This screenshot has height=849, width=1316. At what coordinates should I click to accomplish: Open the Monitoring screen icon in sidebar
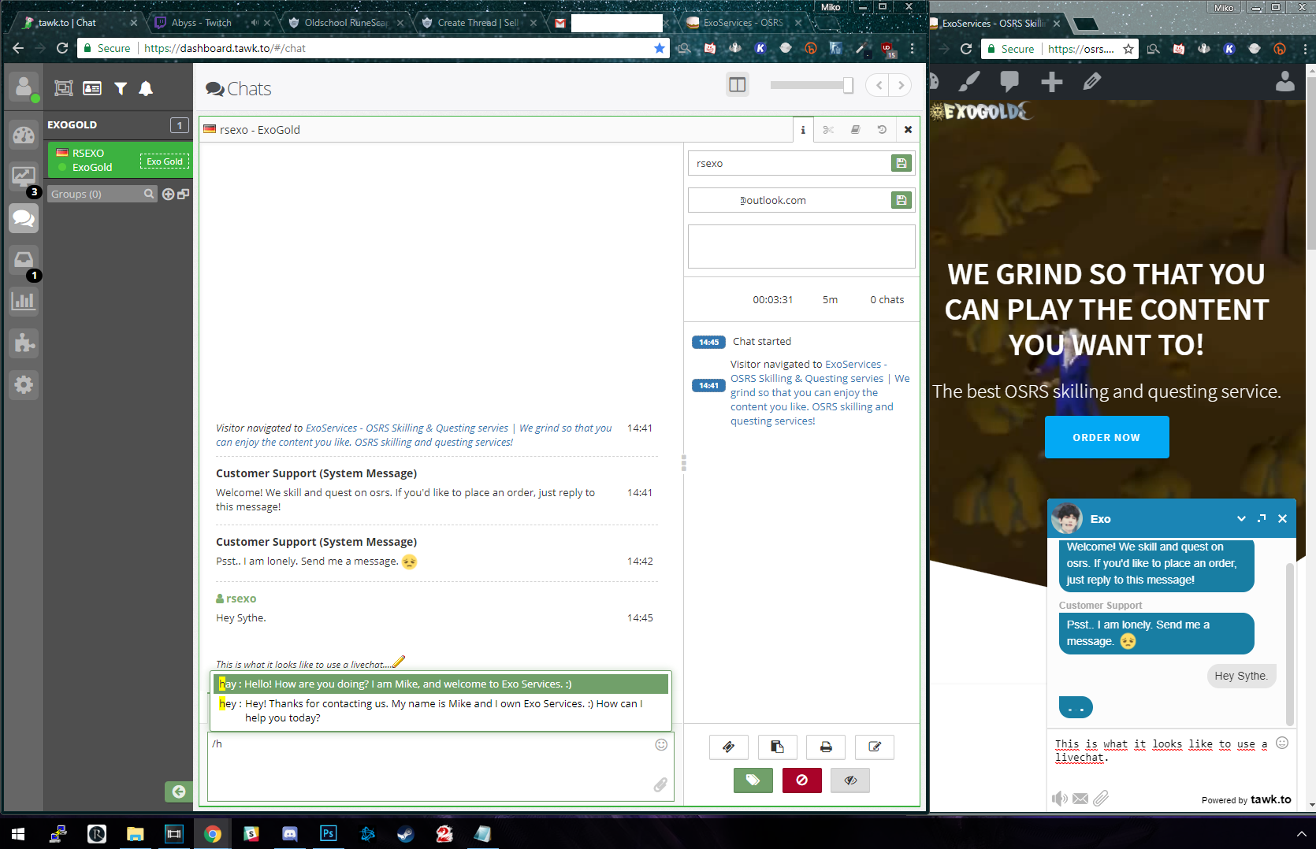pyautogui.click(x=24, y=176)
